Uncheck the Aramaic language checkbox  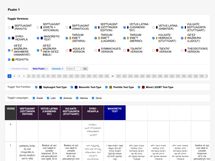(61, 98)
